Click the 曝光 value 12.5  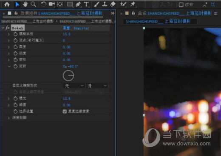[67, 99]
